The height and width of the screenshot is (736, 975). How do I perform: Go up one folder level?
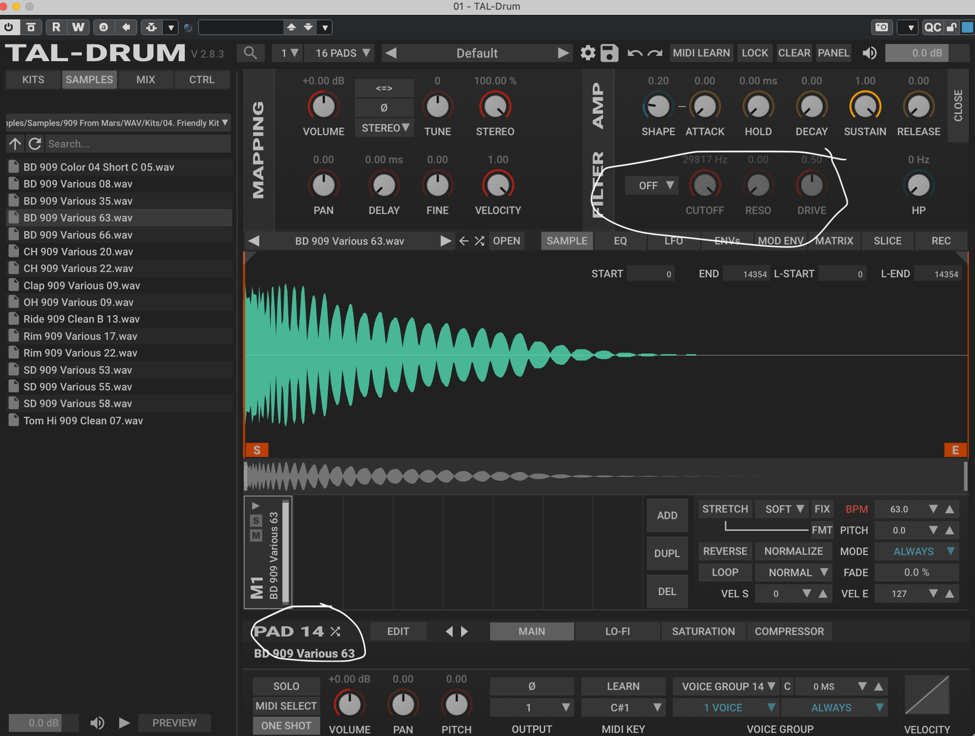[15, 144]
